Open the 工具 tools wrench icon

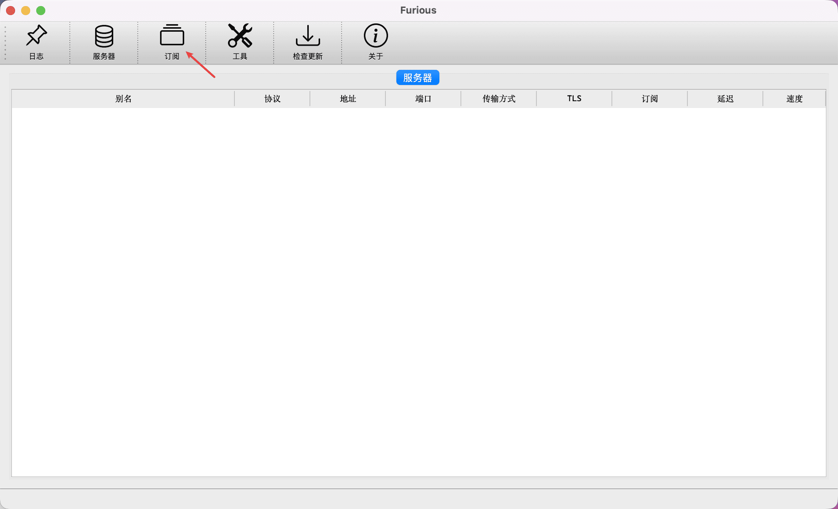click(240, 42)
